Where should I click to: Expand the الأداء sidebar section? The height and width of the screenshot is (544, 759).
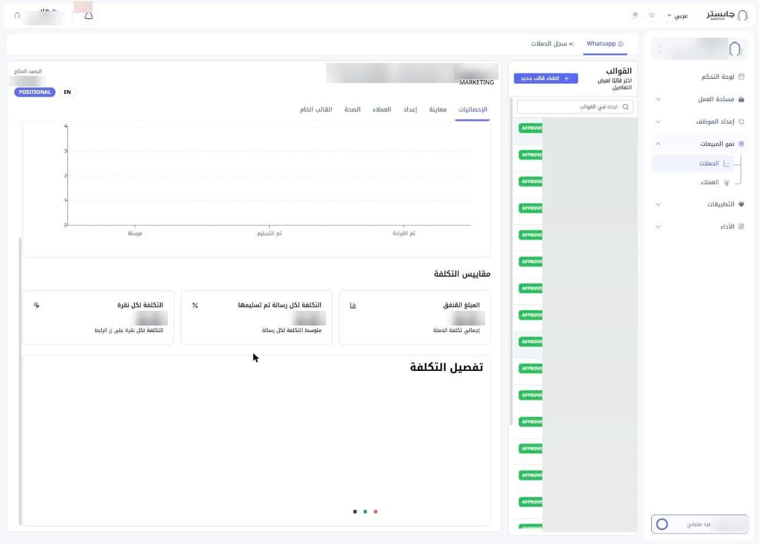658,227
